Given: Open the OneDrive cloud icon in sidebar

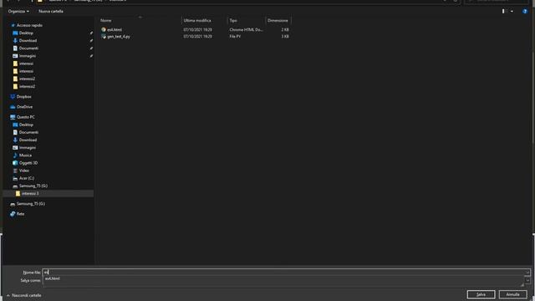Looking at the screenshot, I should coord(13,107).
